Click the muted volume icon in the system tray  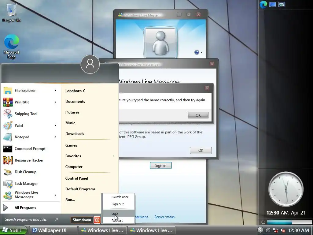(x=283, y=230)
